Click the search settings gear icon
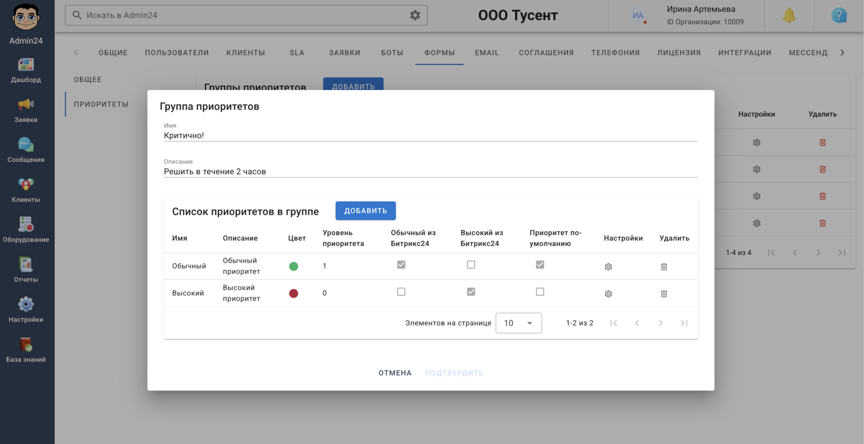 tap(415, 15)
